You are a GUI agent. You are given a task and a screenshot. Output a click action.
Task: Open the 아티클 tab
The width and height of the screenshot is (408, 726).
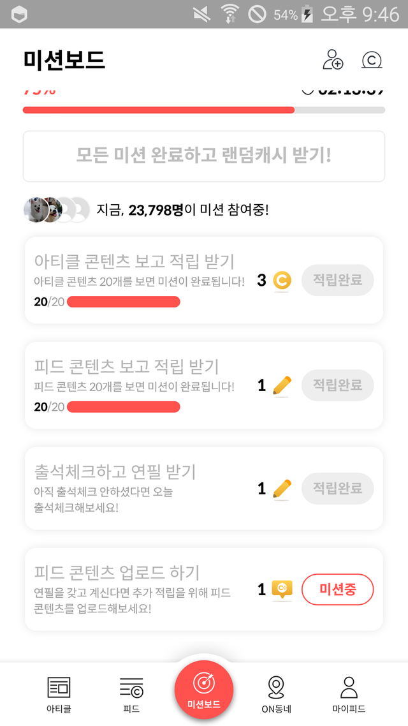[x=59, y=694]
